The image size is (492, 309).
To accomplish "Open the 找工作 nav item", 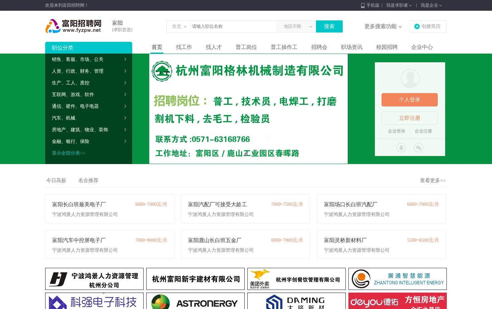I will (x=184, y=47).
